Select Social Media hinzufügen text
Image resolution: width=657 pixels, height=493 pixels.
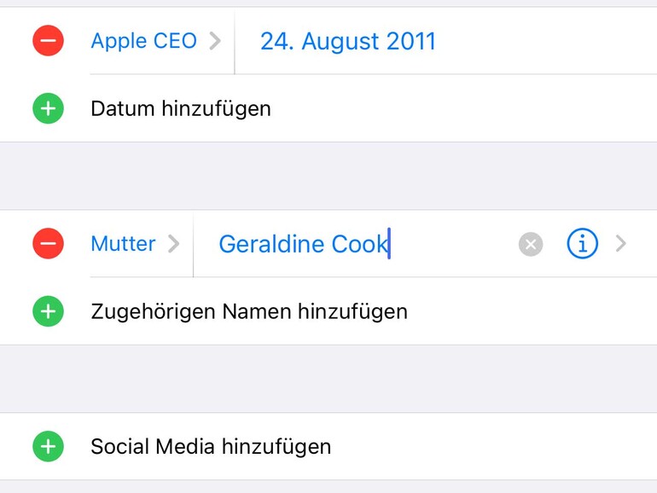211,446
